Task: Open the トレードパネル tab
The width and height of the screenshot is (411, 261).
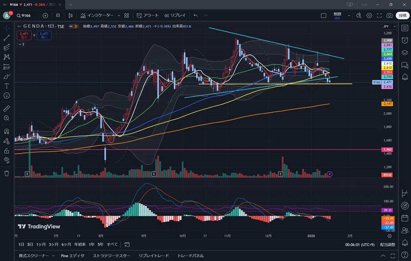Action: [x=190, y=256]
